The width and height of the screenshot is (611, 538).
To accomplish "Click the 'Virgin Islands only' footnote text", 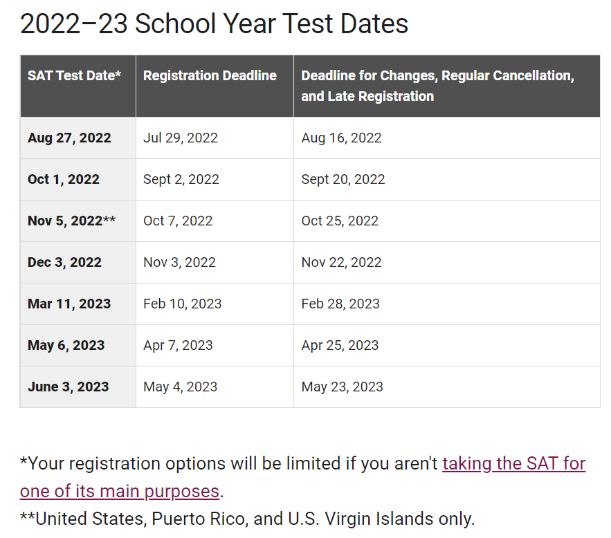I will click(399, 519).
